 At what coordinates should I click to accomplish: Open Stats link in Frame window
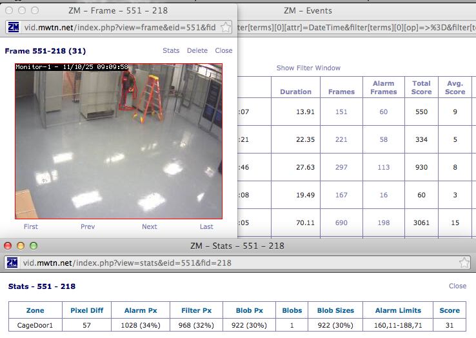[171, 50]
